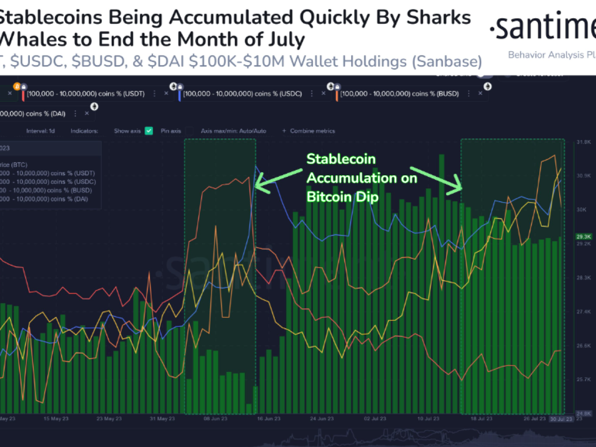Open the BUSD metric three-dot menu

point(468,93)
